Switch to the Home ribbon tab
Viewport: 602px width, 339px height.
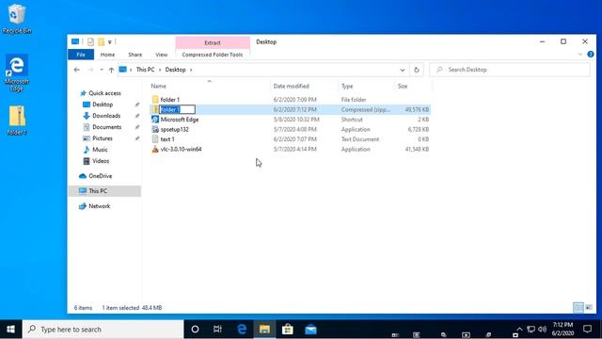(107, 55)
